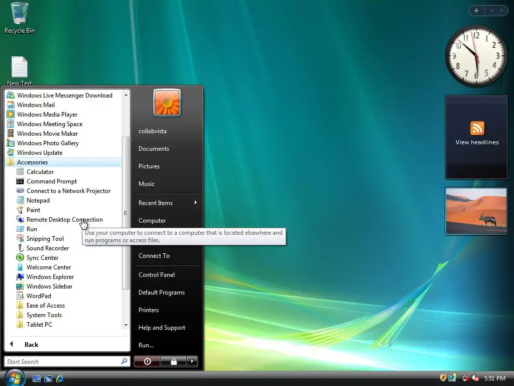Click Switch between windows in Quick Launch

pyautogui.click(x=48, y=378)
